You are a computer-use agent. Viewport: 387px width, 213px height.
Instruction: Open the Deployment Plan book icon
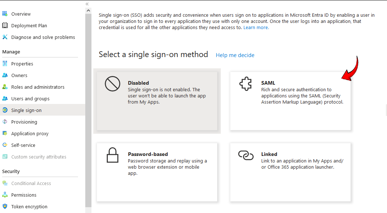[5, 25]
